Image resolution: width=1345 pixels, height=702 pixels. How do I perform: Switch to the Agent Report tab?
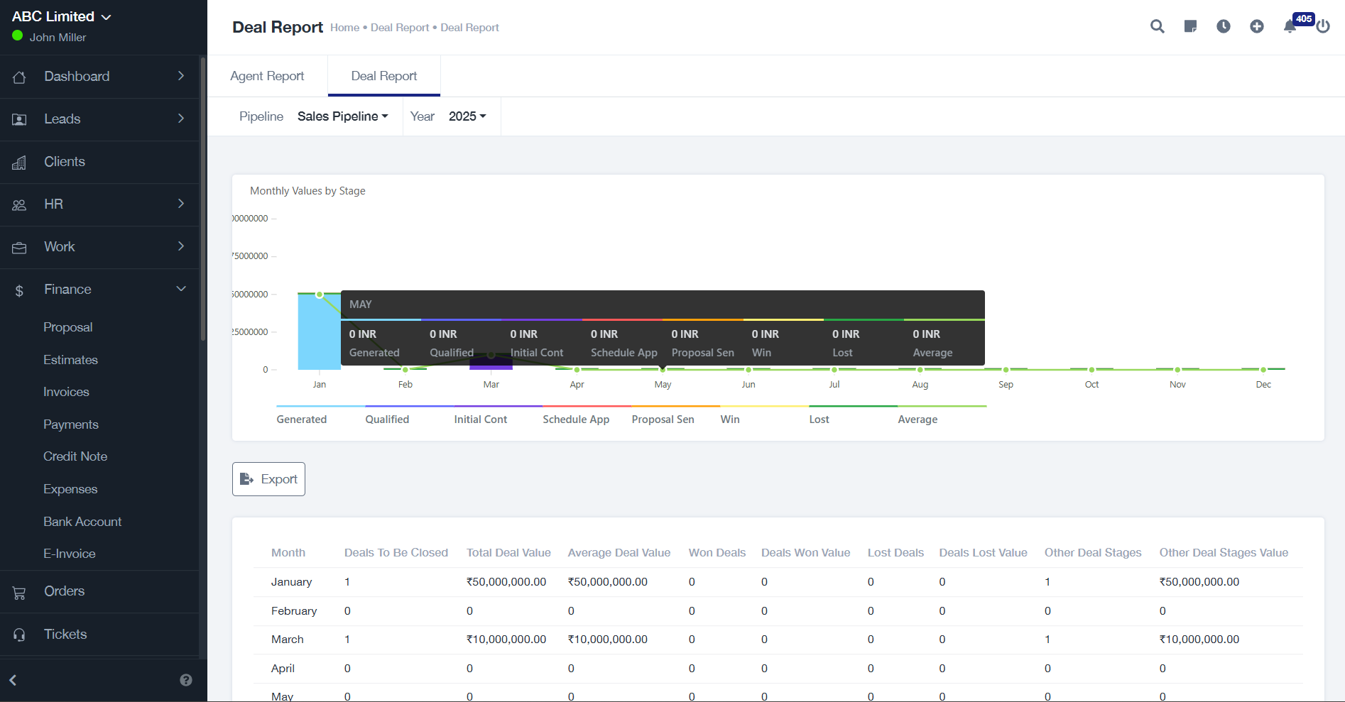point(266,75)
